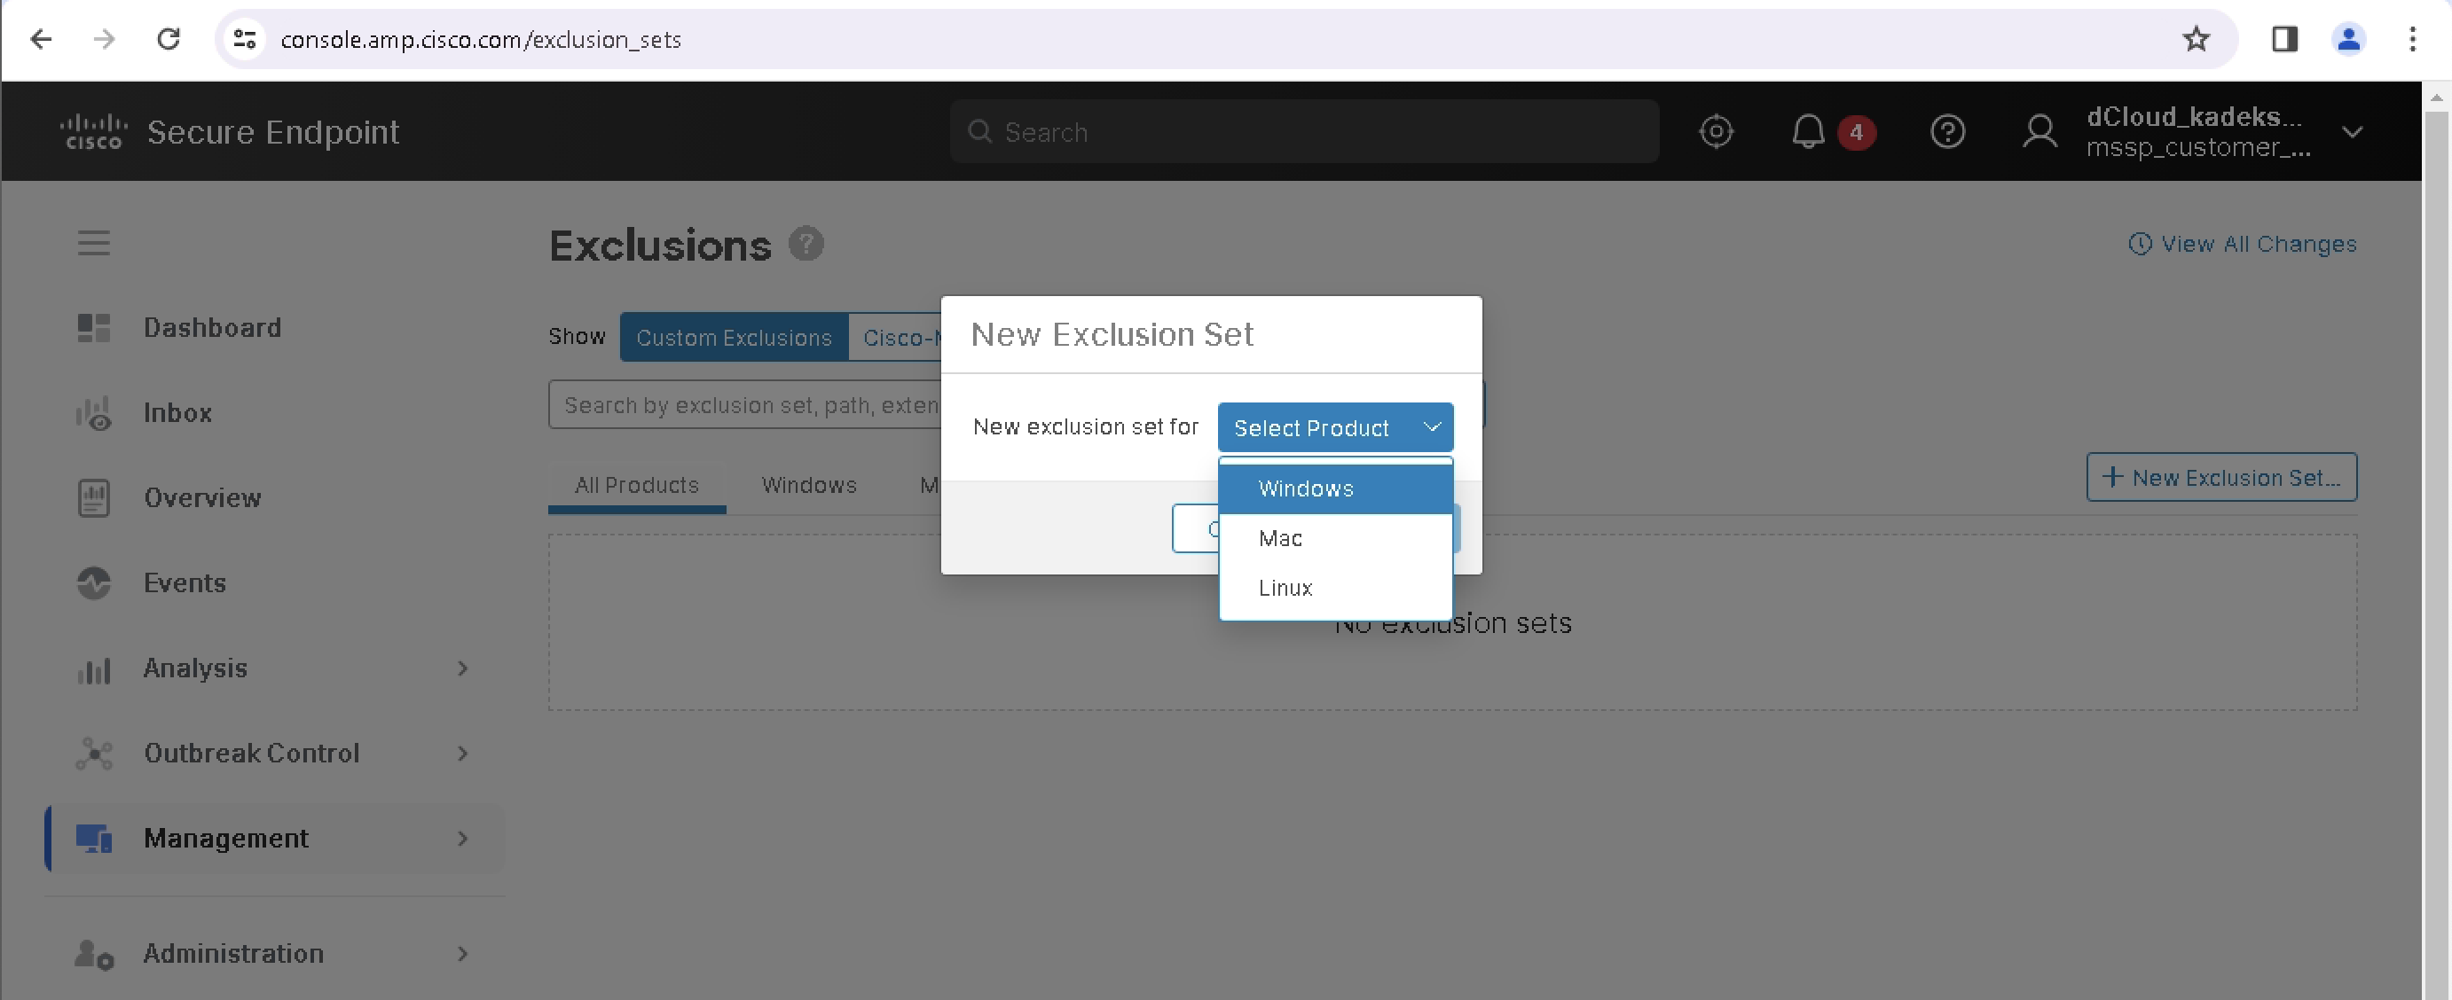The width and height of the screenshot is (2452, 1000).
Task: Open Dashboard from sidebar icon
Action: [x=93, y=328]
